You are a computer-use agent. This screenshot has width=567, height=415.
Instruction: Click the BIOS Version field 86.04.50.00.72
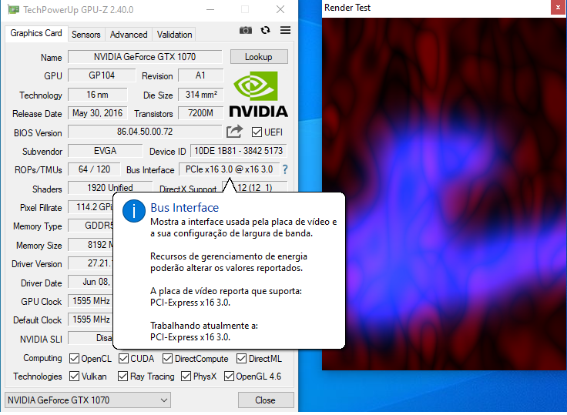click(145, 132)
